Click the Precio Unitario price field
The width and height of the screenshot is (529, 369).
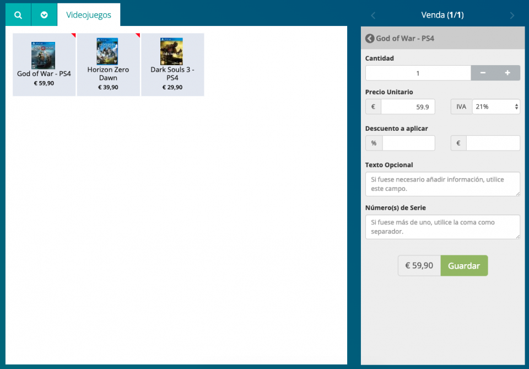(x=407, y=107)
